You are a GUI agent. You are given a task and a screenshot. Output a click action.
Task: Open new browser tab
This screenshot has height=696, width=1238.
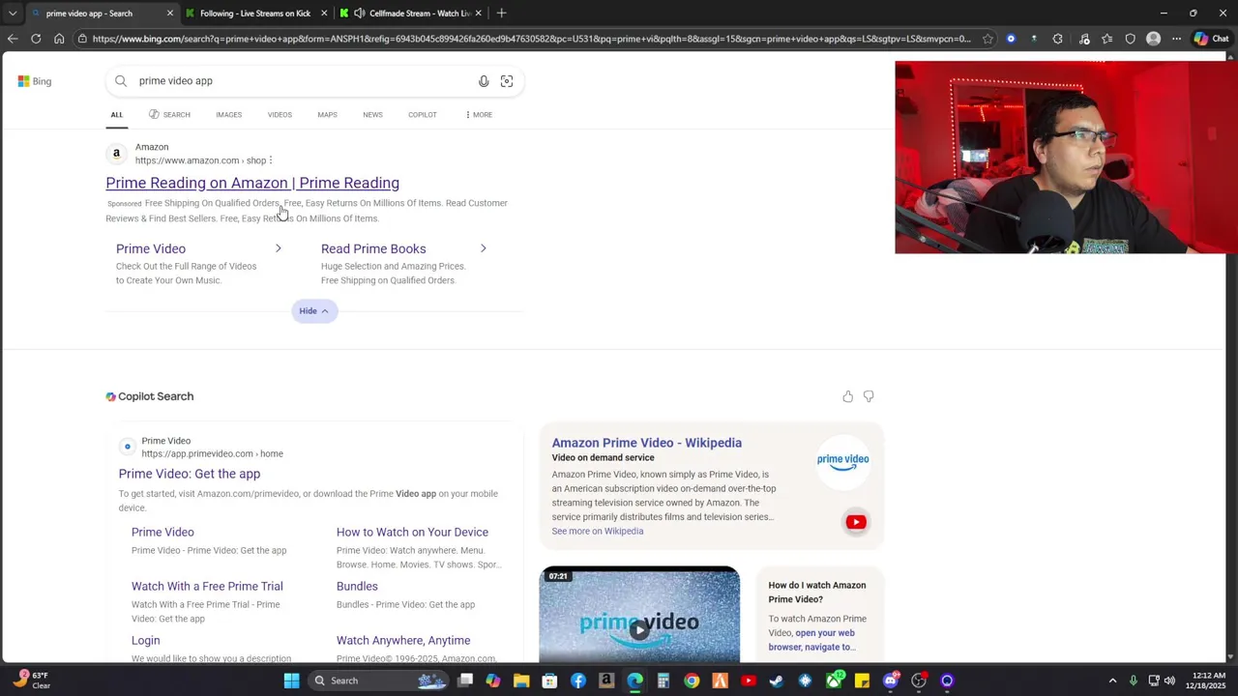[501, 13]
